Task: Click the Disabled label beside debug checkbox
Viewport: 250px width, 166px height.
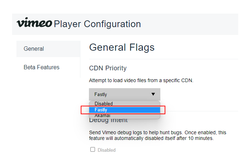Action: click(x=106, y=150)
